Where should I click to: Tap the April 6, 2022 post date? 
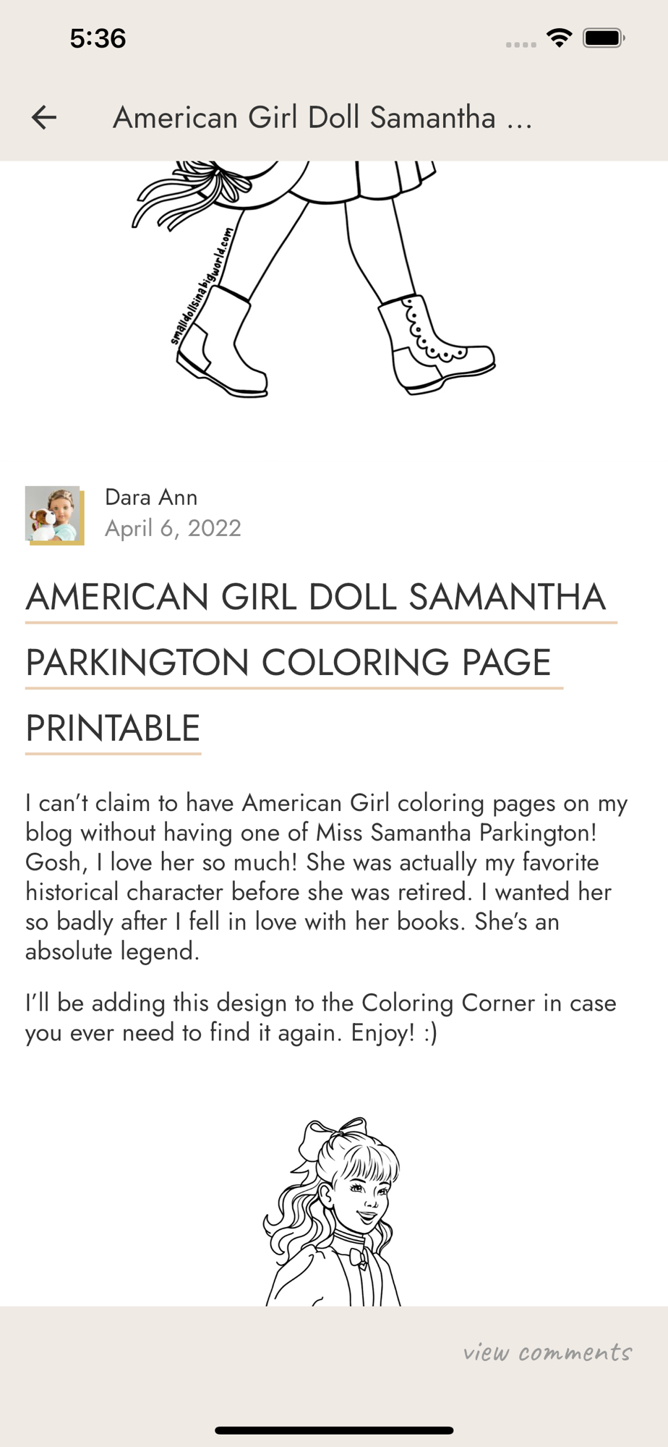coord(173,528)
